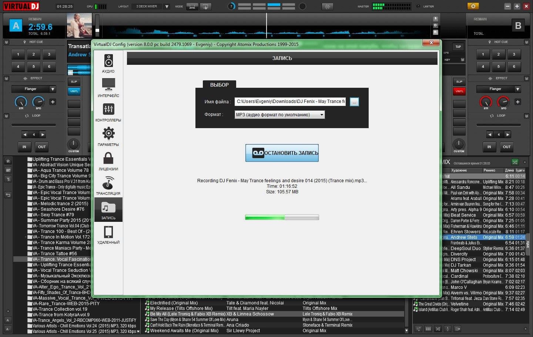
Task: Toggle the S waveform button
Action: click(435, 19)
